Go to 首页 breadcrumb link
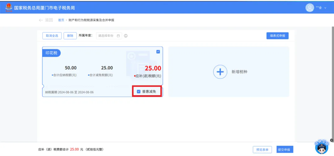This screenshot has width=334, height=156. pyautogui.click(x=61, y=20)
